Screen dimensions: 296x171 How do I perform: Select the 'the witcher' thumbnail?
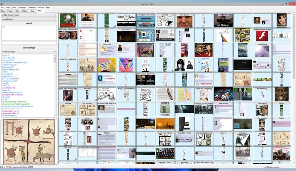262,124
